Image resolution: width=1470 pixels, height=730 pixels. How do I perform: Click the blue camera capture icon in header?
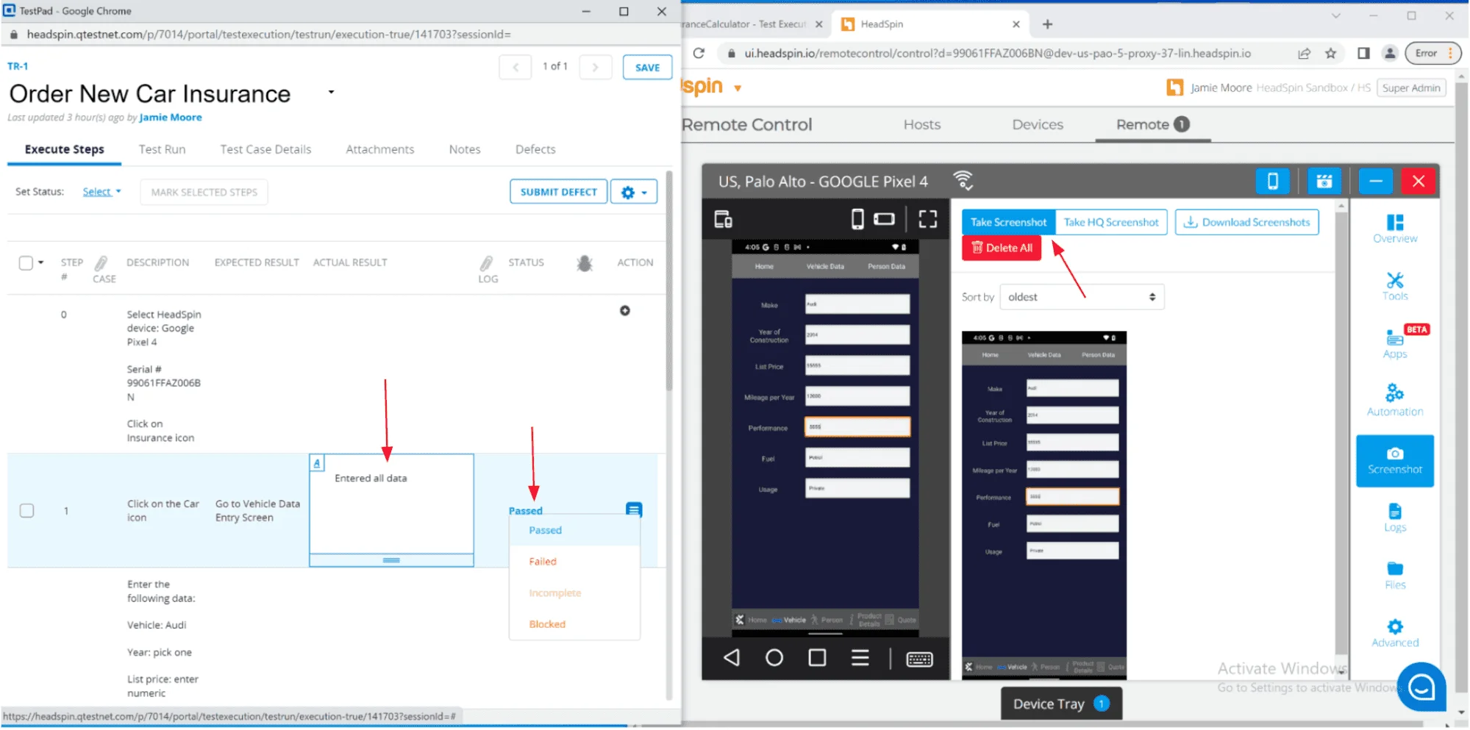click(x=1324, y=181)
